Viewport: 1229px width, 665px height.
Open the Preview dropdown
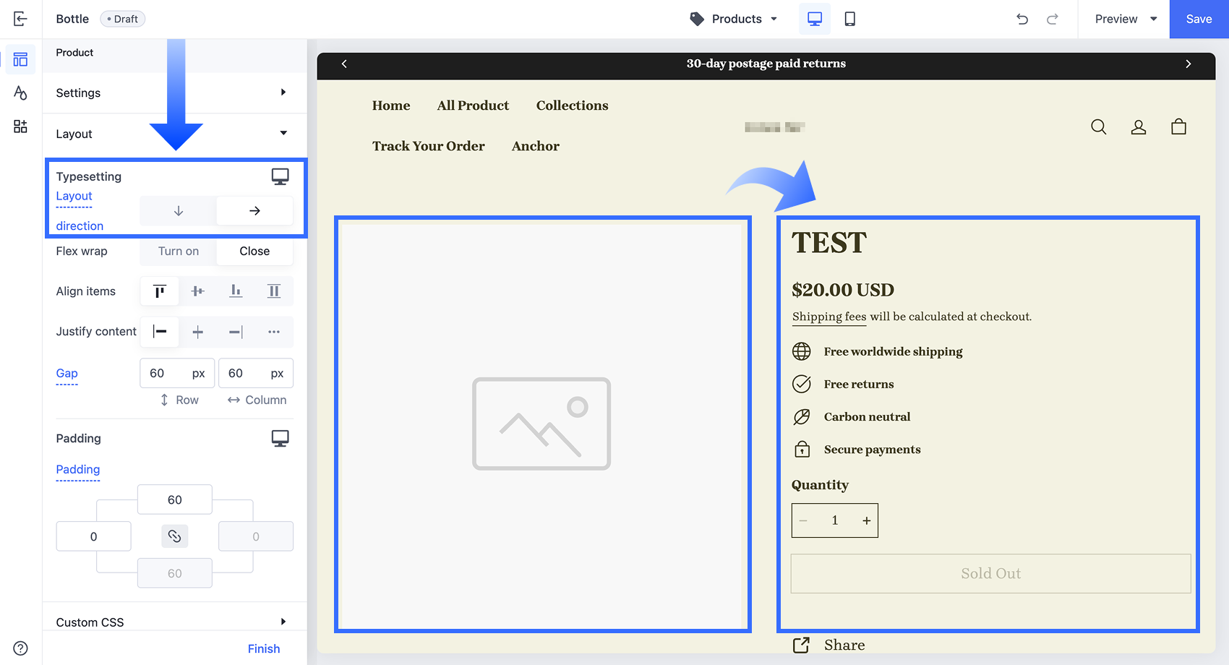(x=1122, y=19)
